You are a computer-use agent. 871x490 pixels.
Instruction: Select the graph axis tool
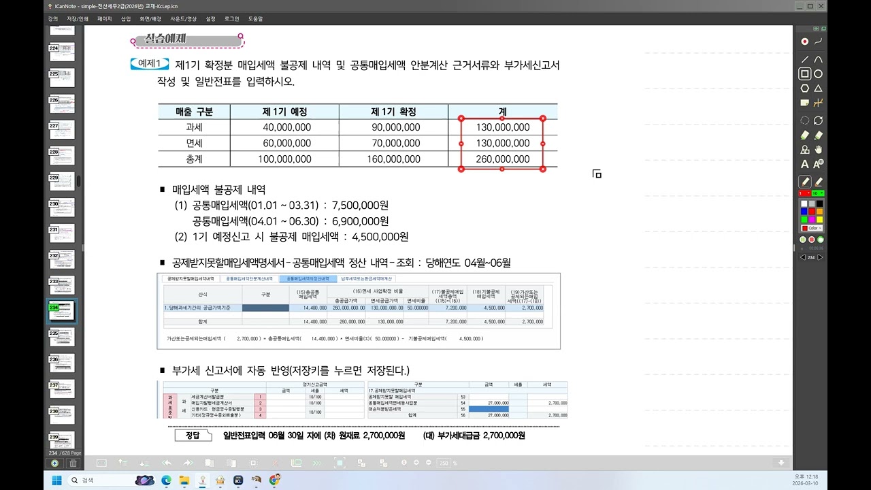click(x=819, y=102)
